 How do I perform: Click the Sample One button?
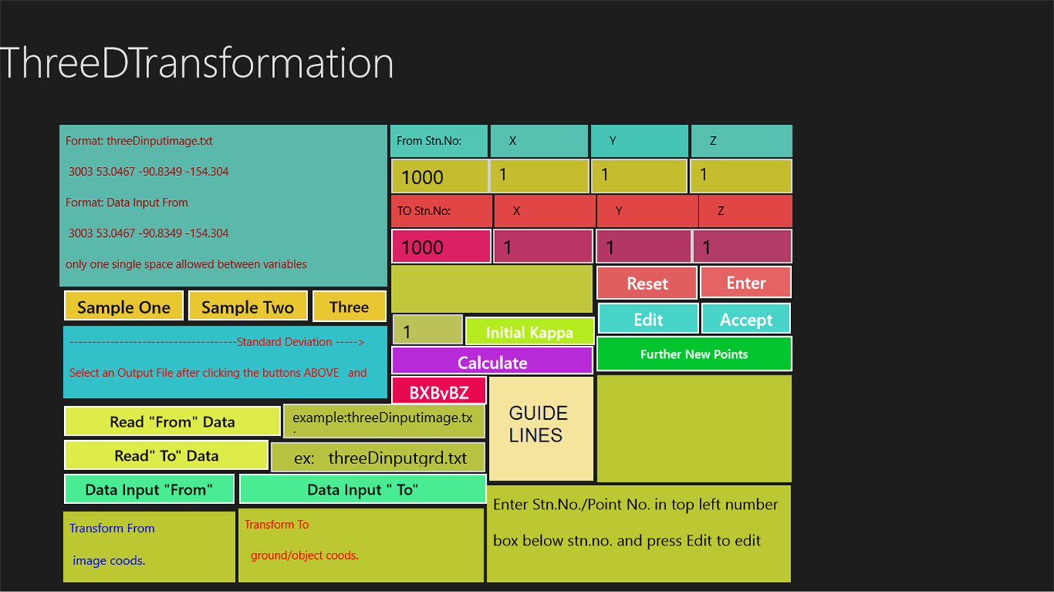click(x=123, y=306)
